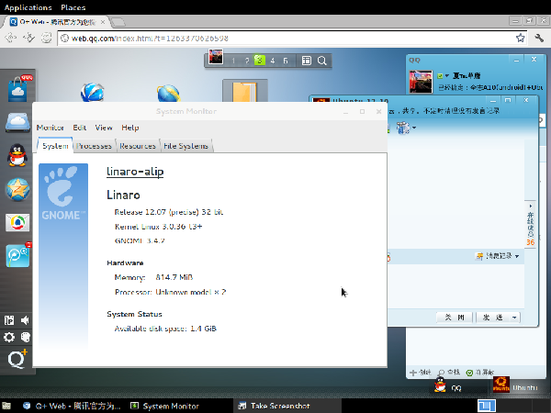Click the Q+ logo button in sidebar
This screenshot has width=551, height=413.
(x=17, y=359)
